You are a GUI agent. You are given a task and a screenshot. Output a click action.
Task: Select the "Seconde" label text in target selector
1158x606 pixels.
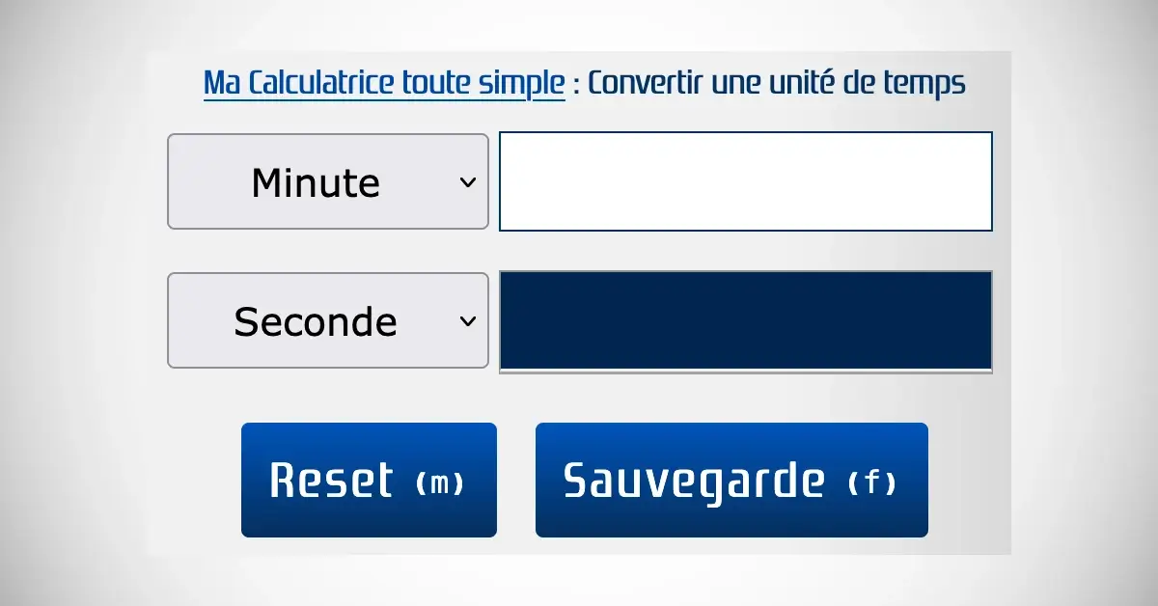(316, 321)
